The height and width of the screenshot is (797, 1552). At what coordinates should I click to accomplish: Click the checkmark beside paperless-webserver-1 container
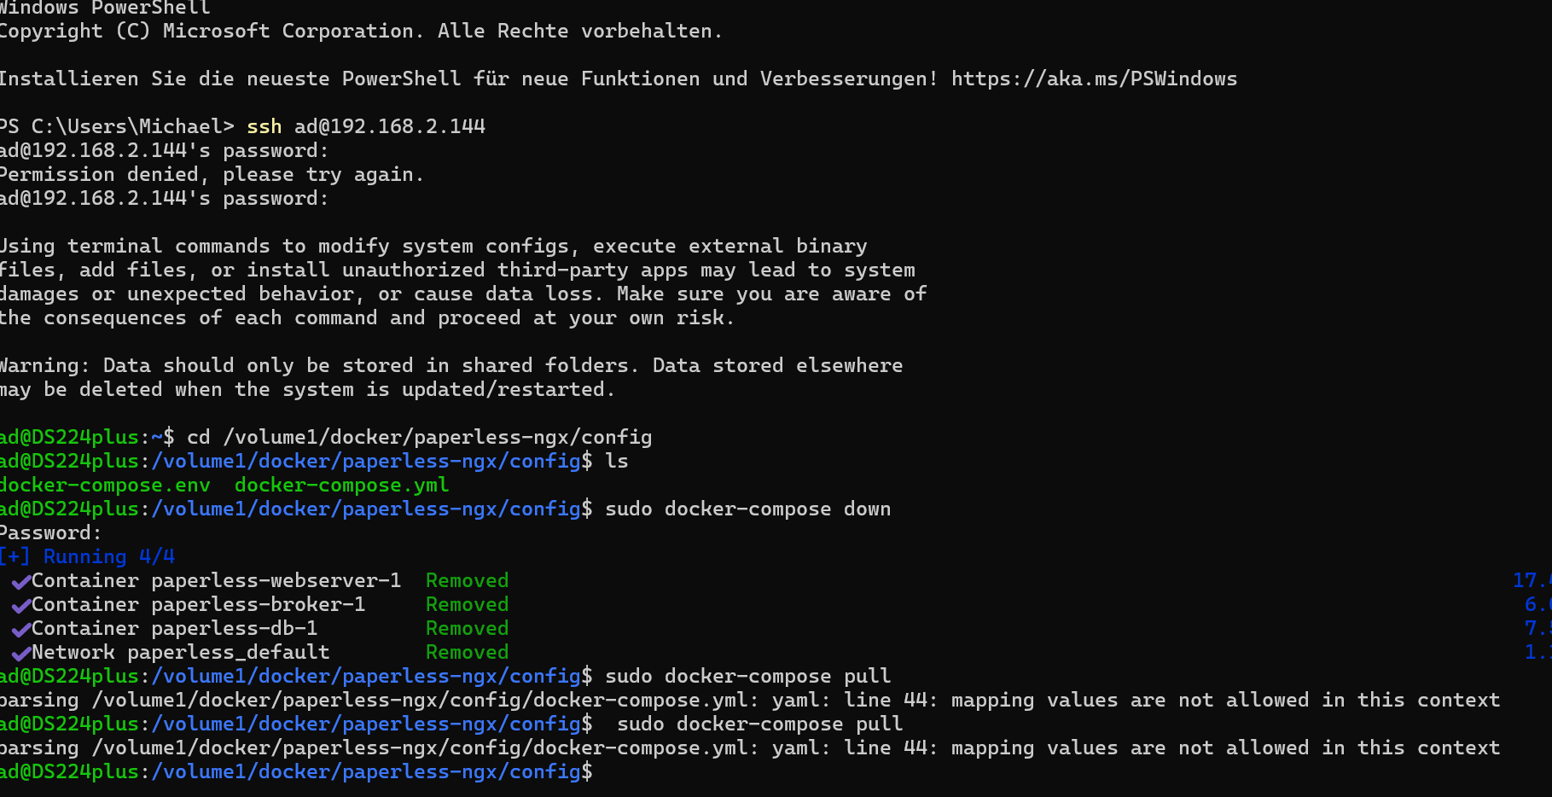coord(21,582)
